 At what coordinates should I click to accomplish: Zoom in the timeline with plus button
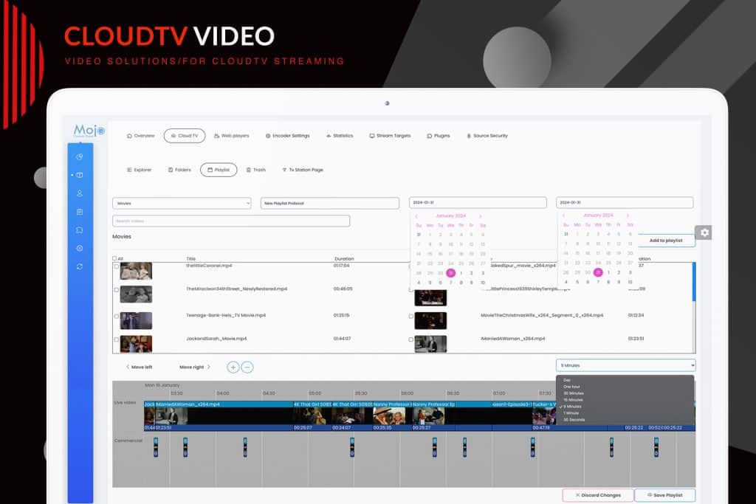(233, 367)
